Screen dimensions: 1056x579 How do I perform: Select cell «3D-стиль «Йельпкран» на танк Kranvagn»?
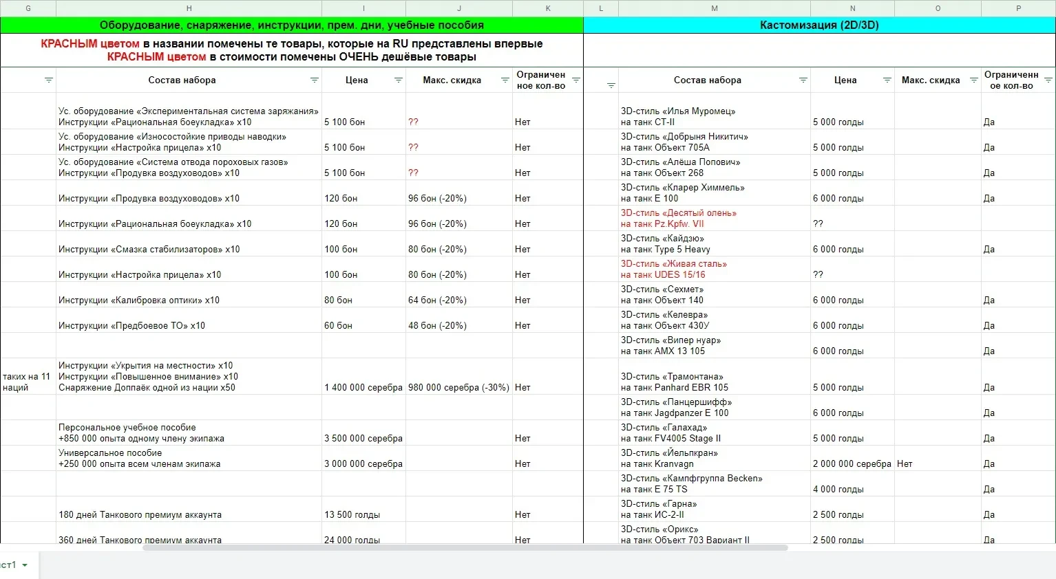point(715,459)
